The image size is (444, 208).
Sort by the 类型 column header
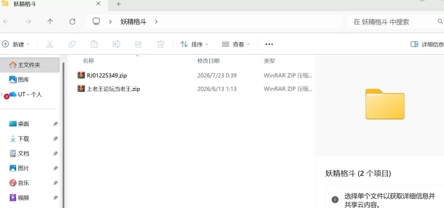[269, 61]
